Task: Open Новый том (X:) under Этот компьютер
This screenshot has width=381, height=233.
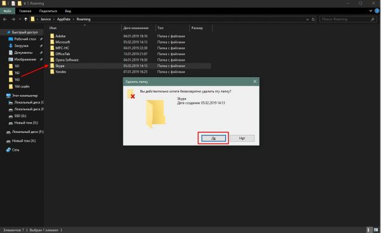Action: pos(26,123)
